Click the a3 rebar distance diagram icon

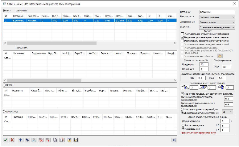coord(221,87)
